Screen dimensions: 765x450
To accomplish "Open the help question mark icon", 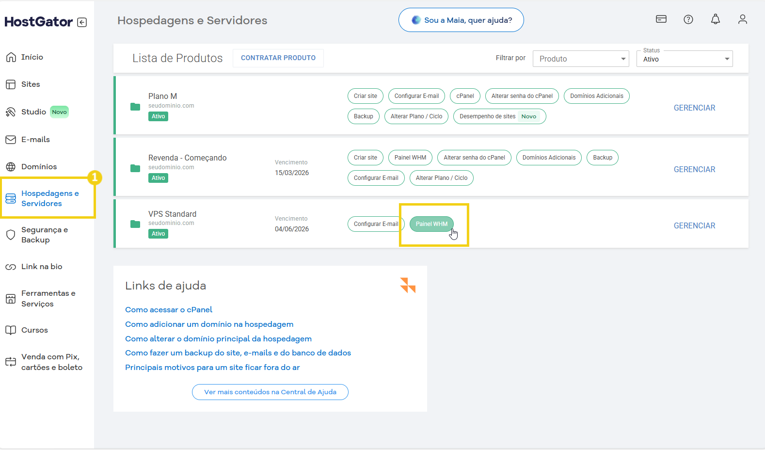I will tap(688, 19).
